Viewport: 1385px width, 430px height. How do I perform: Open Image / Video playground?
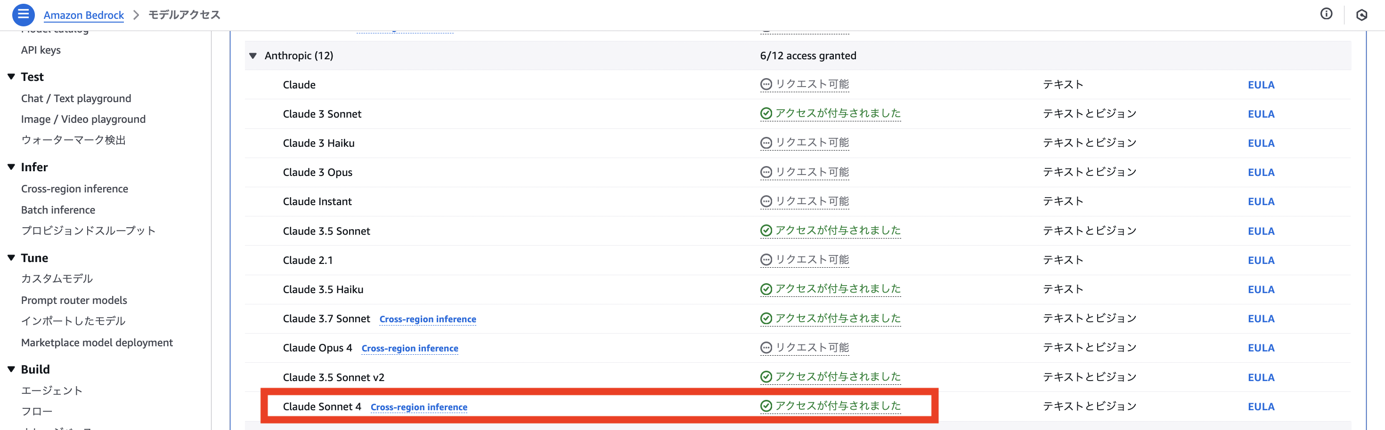tap(83, 119)
